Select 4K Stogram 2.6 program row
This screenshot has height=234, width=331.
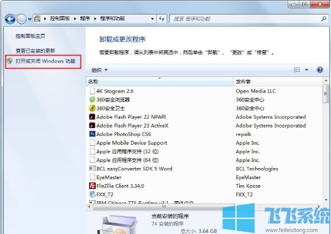[x=204, y=91]
